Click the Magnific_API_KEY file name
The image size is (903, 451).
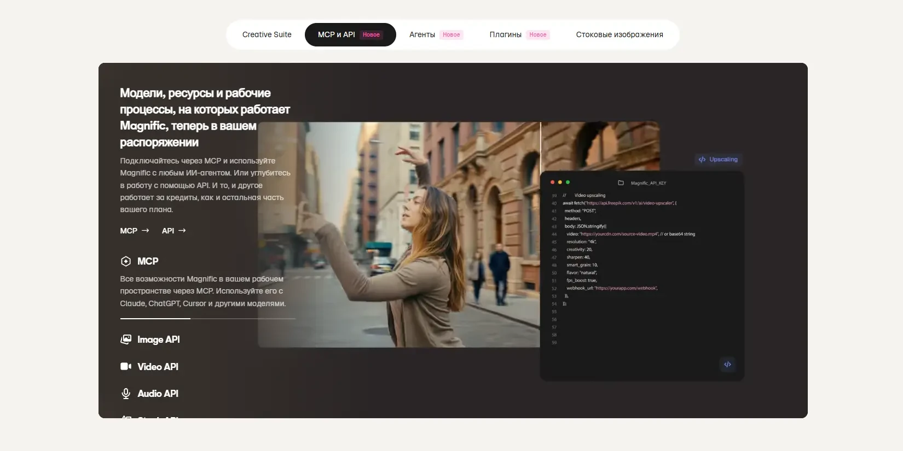coord(649,183)
